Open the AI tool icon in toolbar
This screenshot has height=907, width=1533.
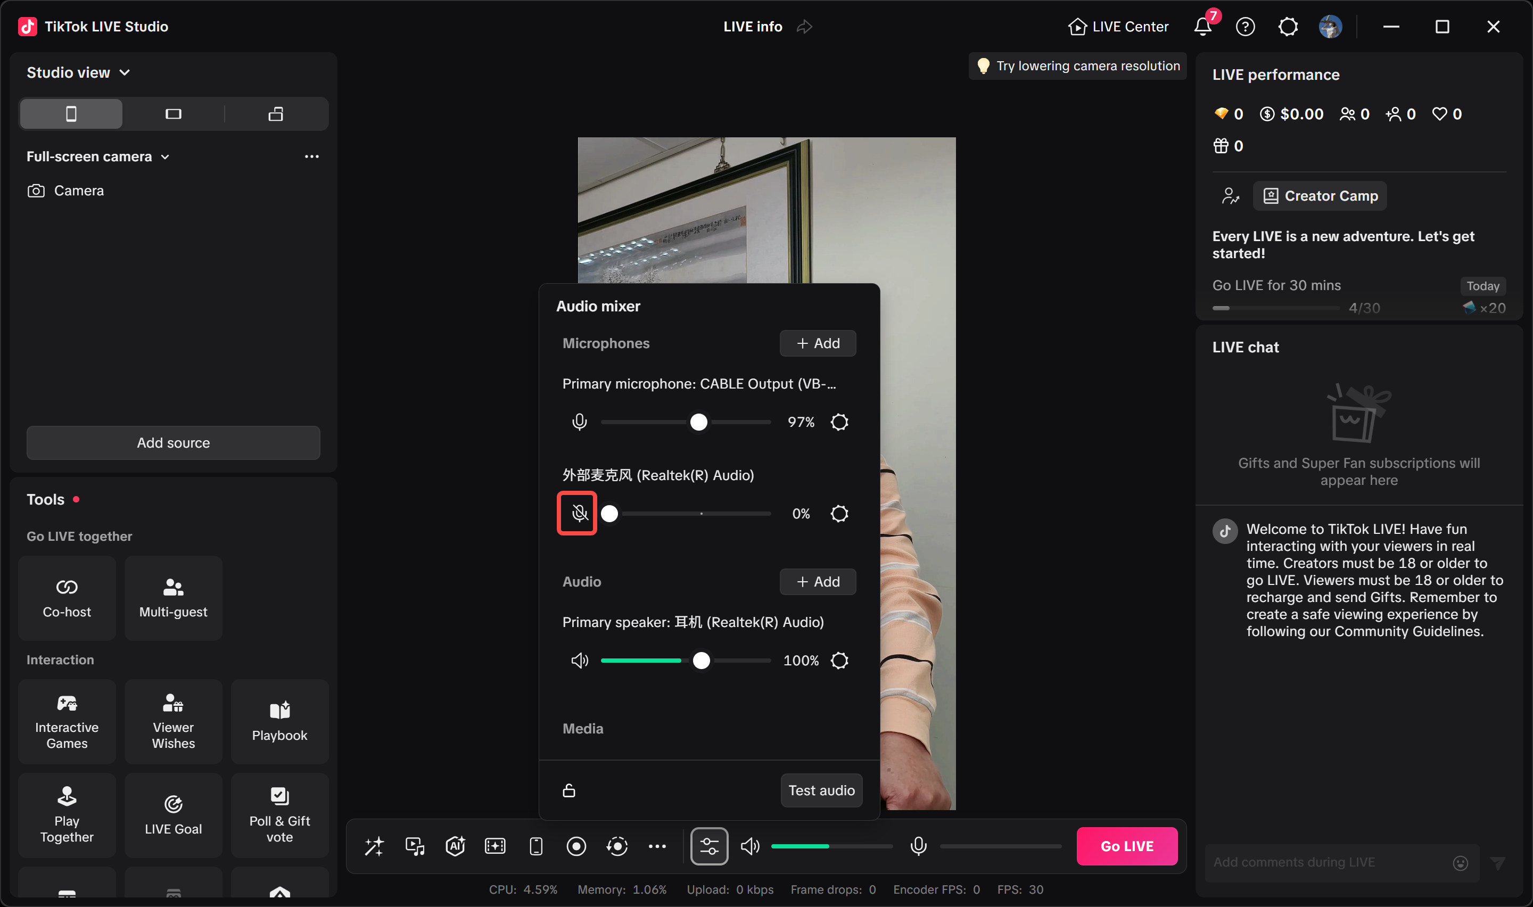[455, 846]
